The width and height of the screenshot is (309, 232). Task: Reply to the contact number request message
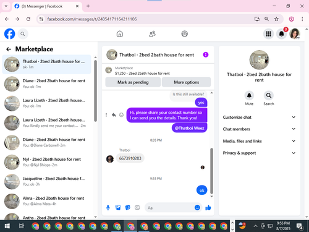pos(114,115)
